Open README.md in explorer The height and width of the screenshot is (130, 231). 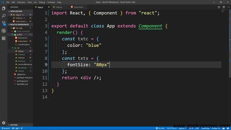pyautogui.click(x=22, y=84)
